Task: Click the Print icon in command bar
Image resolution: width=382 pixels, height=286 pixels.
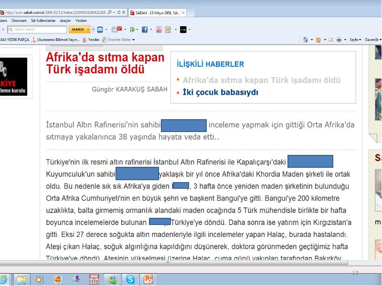Action: pyautogui.click(x=339, y=40)
